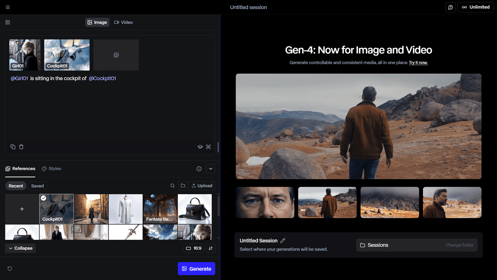497x280 pixels.
Task: Click the Collapse button
Action: point(20,248)
